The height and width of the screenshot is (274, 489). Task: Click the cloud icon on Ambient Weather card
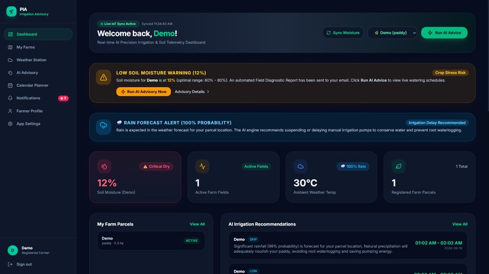[300, 166]
